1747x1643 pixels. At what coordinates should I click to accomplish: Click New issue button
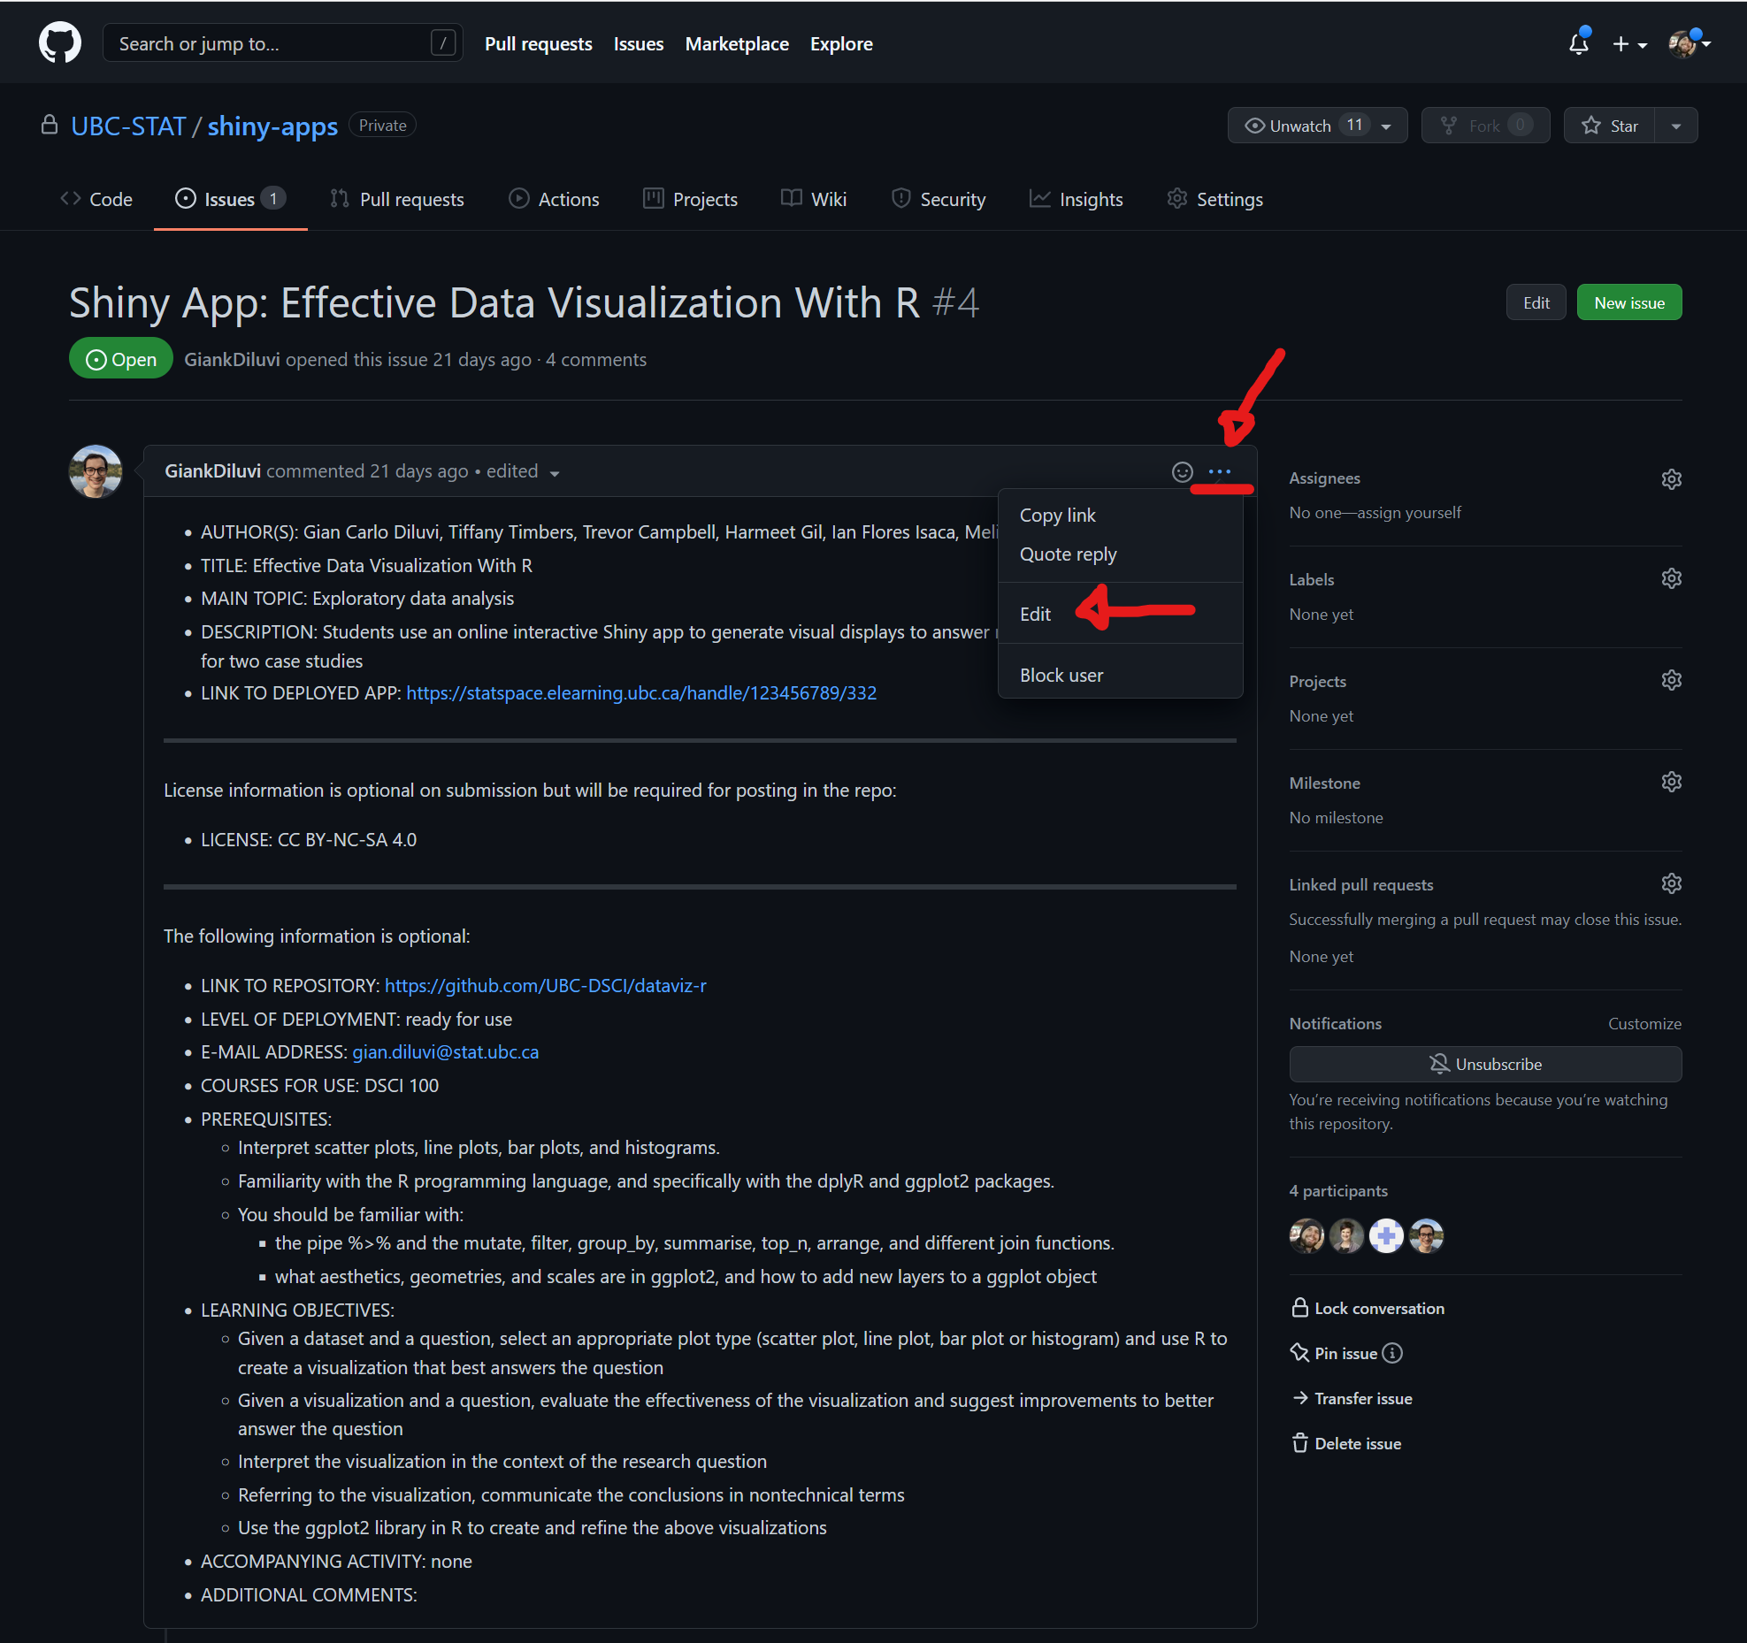point(1631,302)
